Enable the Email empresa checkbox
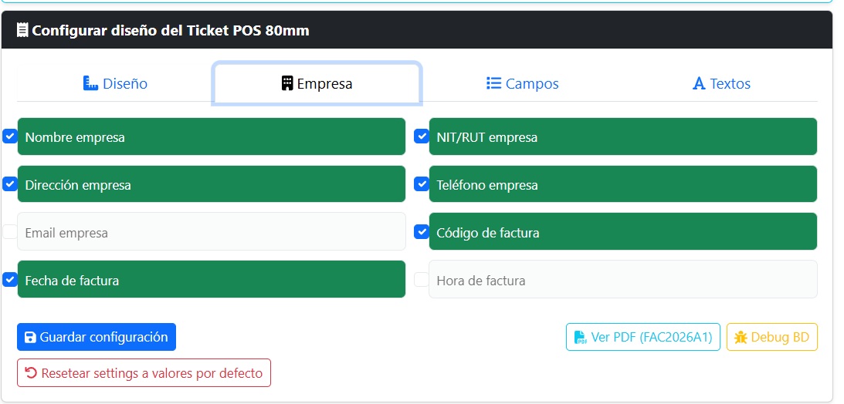This screenshot has width=844, height=404. pyautogui.click(x=10, y=231)
